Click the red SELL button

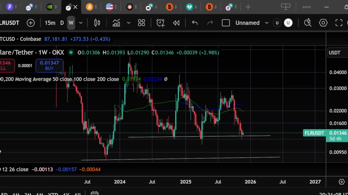(7, 66)
